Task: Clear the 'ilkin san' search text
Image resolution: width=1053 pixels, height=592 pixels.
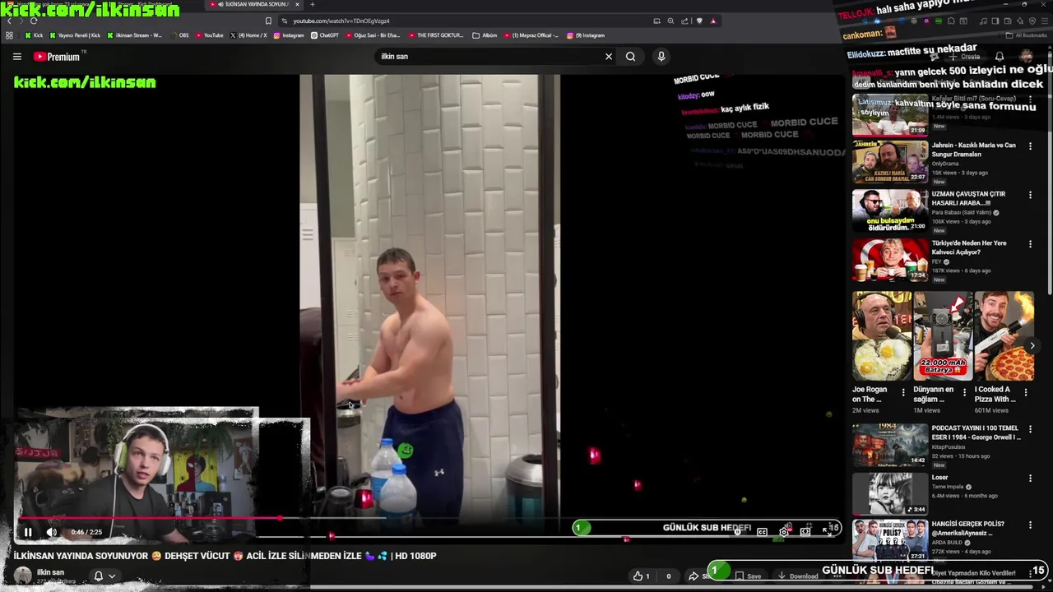Action: pyautogui.click(x=609, y=57)
